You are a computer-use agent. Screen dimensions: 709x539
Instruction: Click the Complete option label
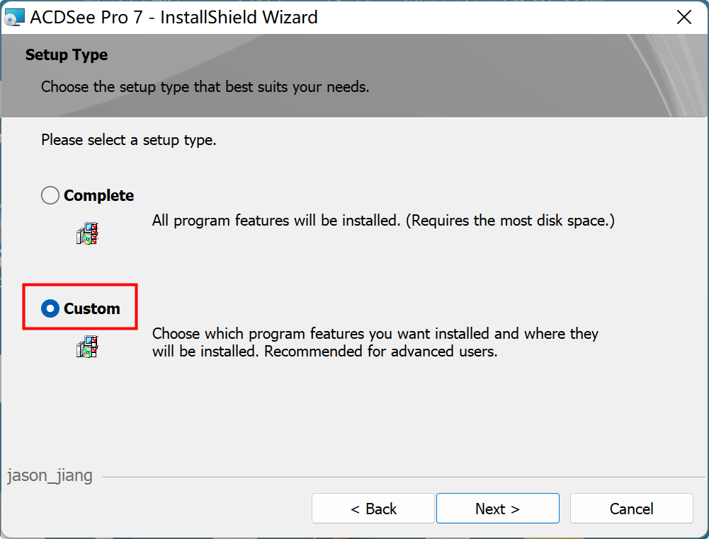tap(98, 195)
